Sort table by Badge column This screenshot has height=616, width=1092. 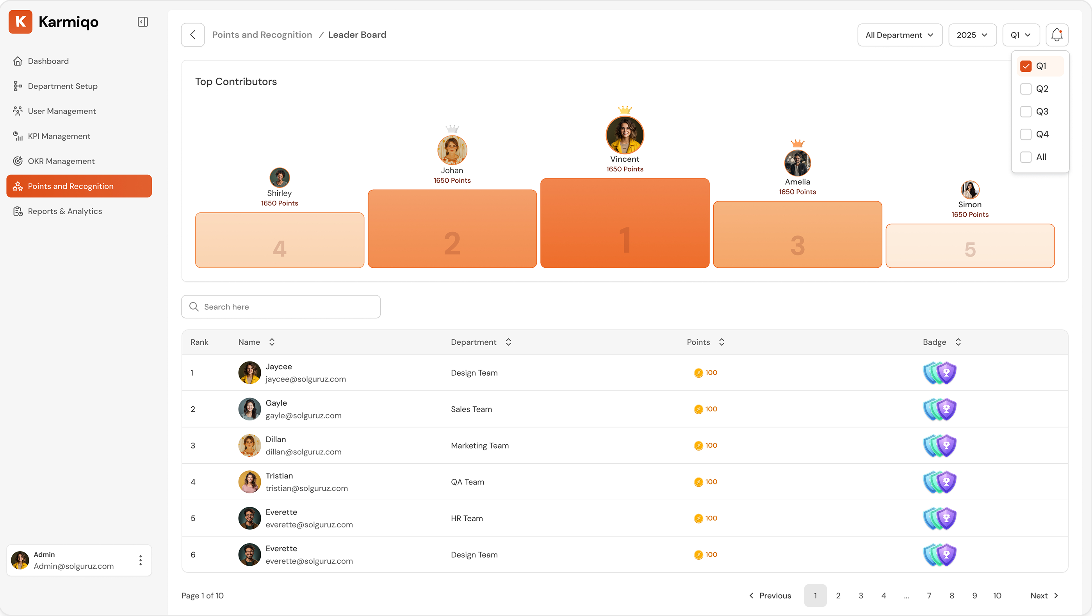tap(958, 342)
